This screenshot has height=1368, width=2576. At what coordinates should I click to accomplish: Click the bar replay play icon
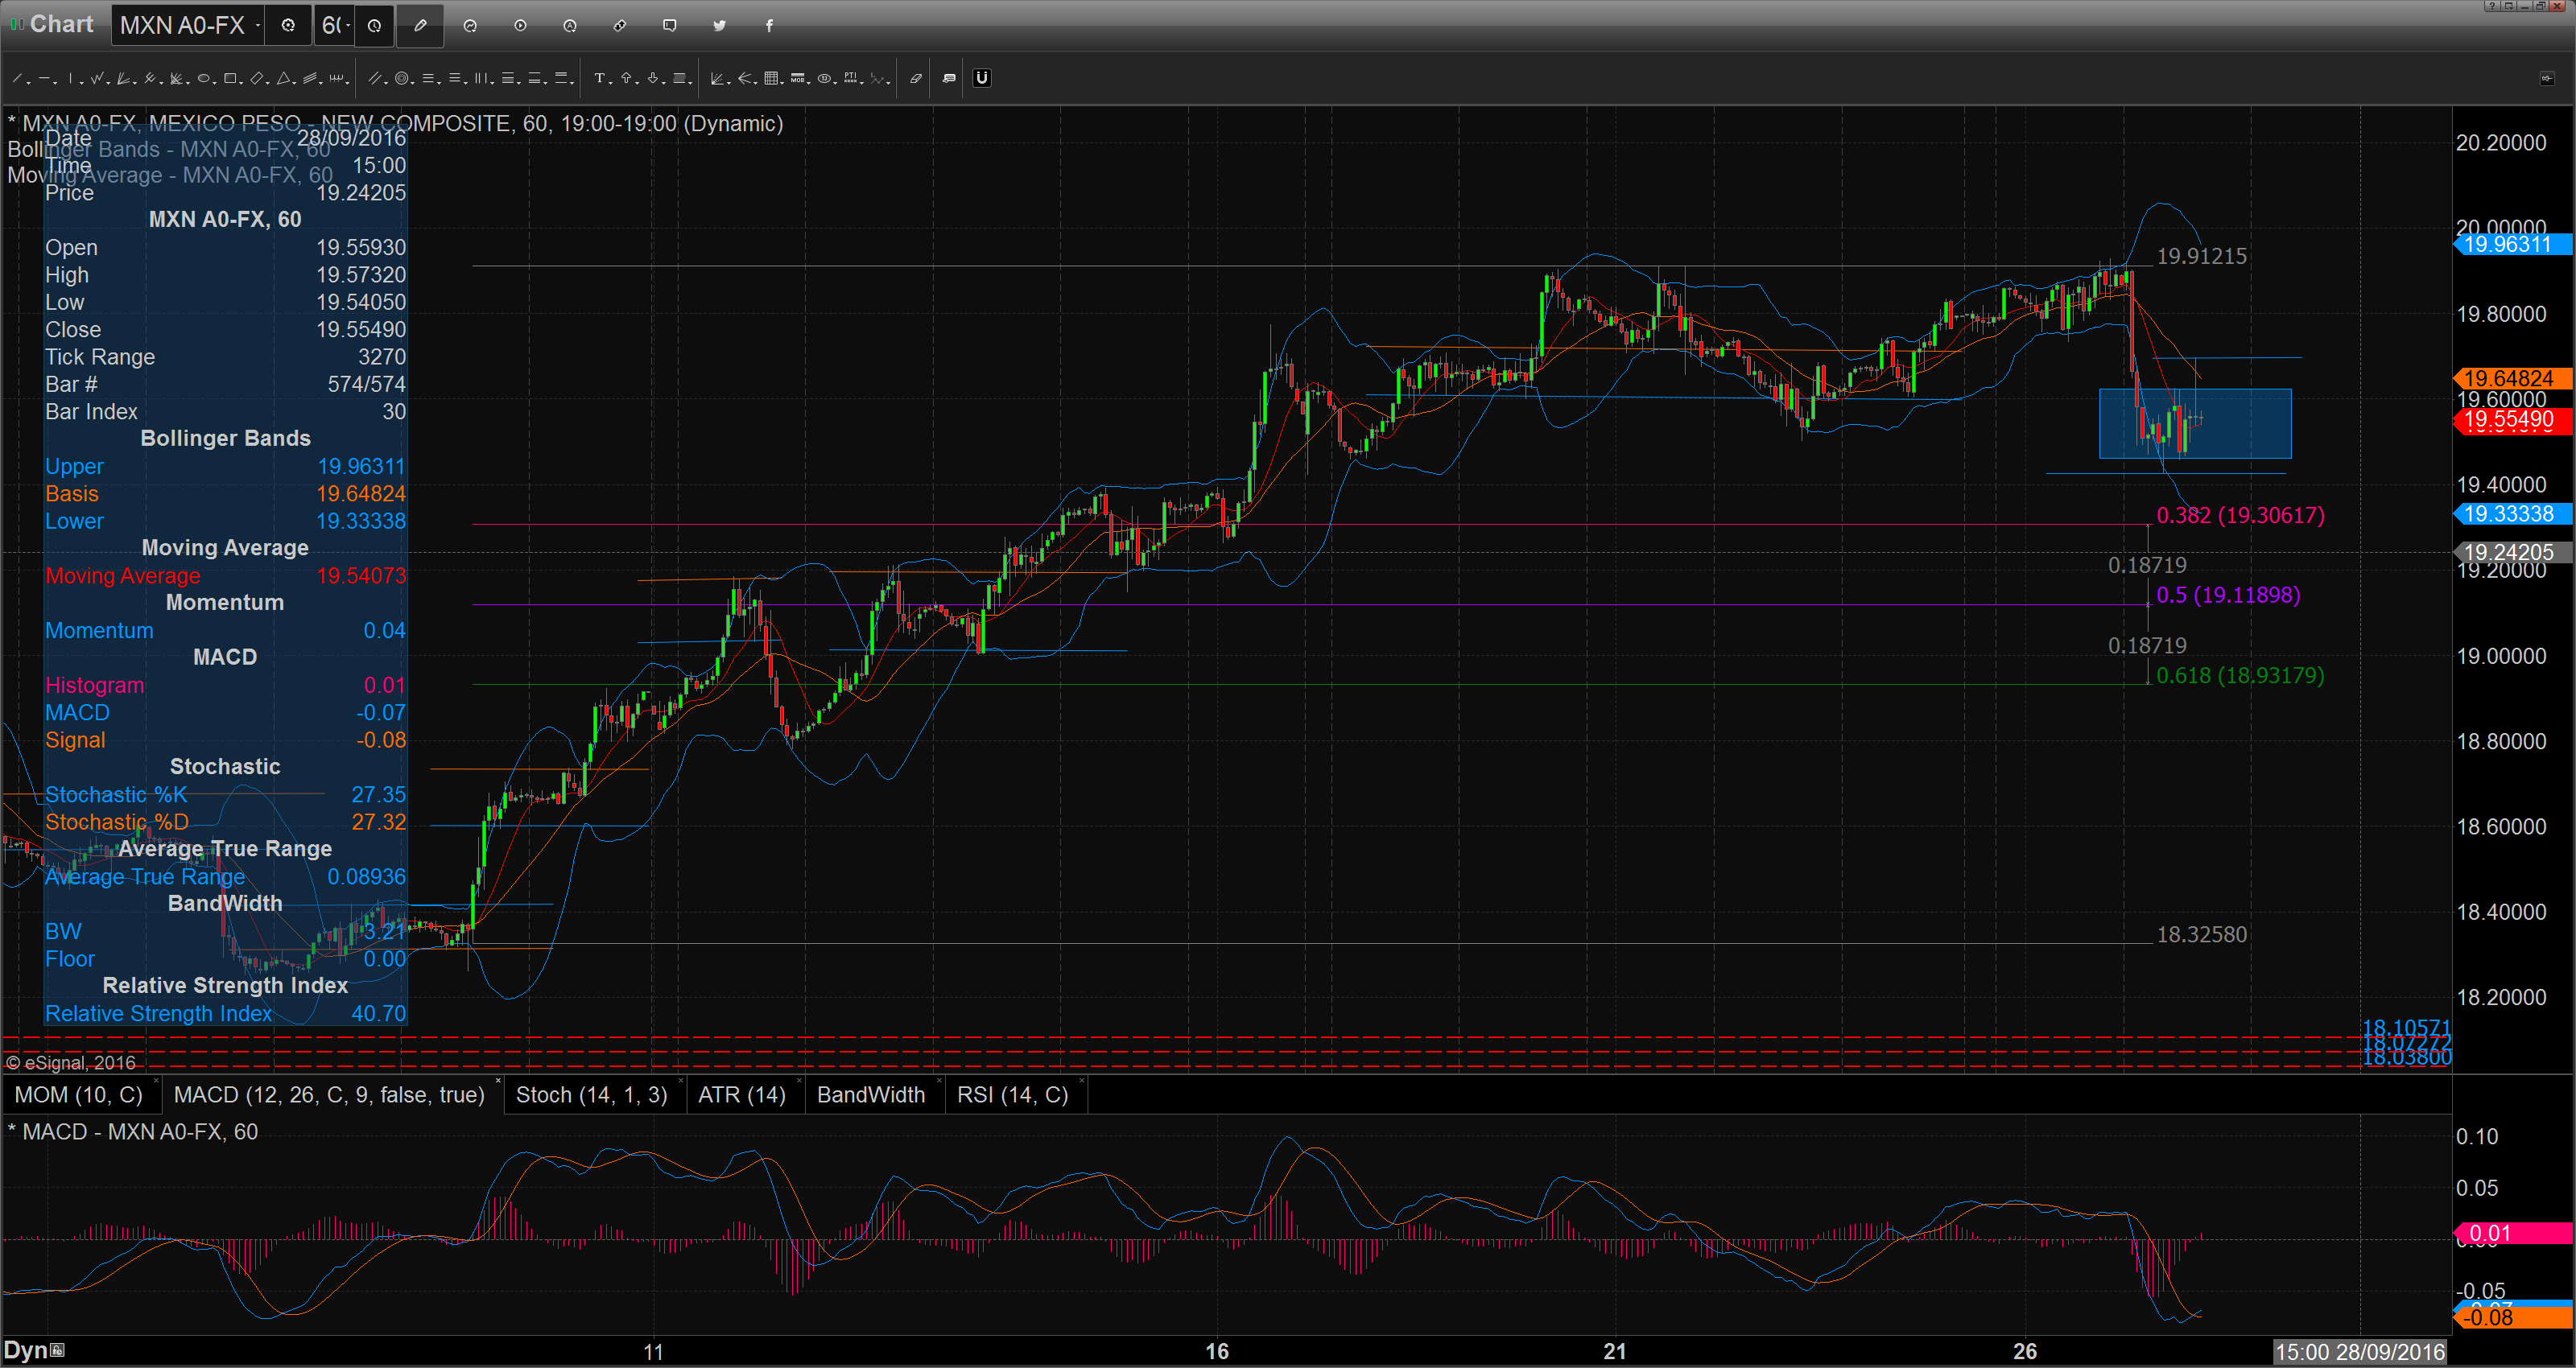[x=520, y=26]
